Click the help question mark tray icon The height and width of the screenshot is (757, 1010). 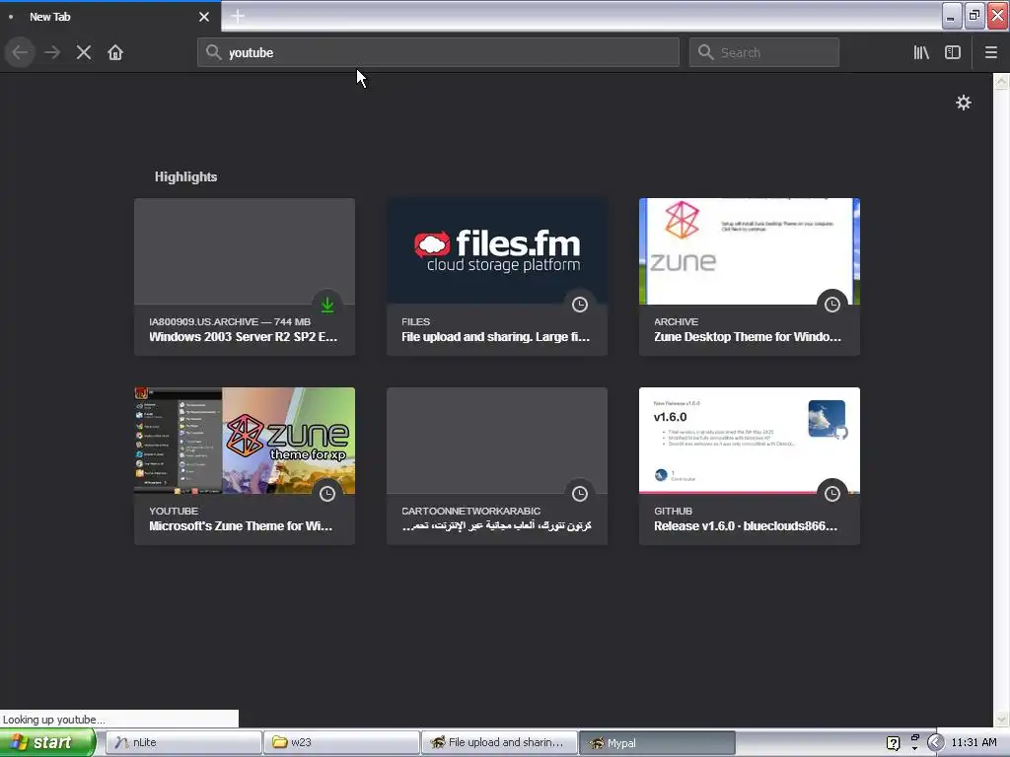click(x=893, y=743)
